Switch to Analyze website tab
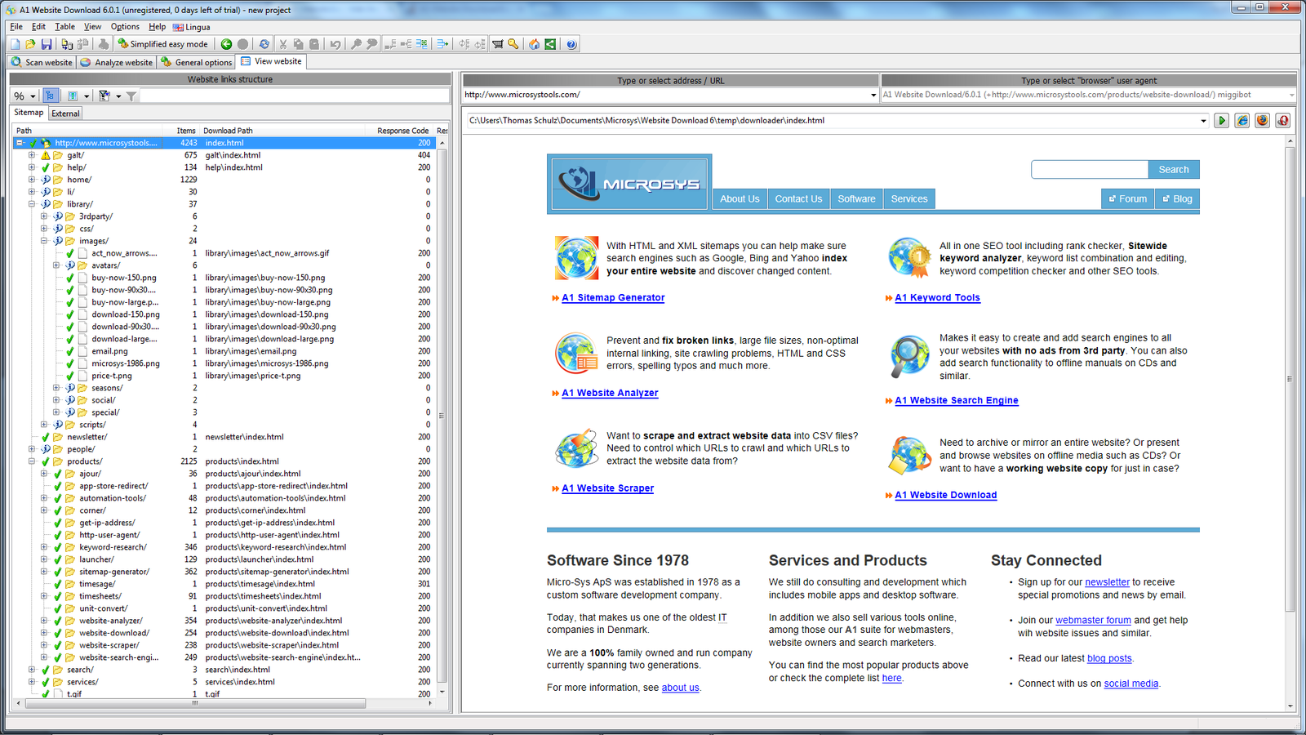 (117, 62)
